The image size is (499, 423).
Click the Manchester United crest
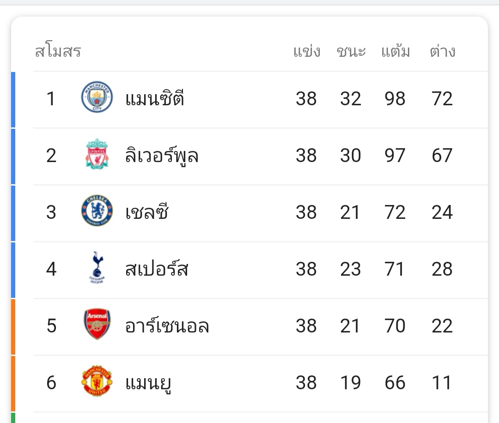(97, 381)
